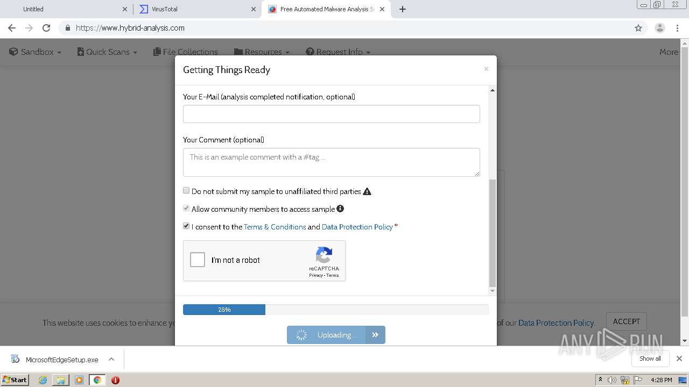This screenshot has width=689, height=387.
Task: Click the address bar URL
Action: point(130,28)
